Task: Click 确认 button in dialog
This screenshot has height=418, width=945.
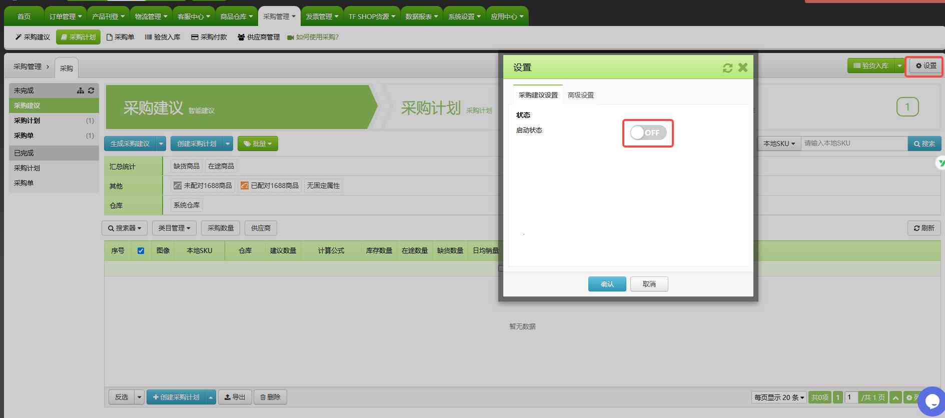Action: 607,284
